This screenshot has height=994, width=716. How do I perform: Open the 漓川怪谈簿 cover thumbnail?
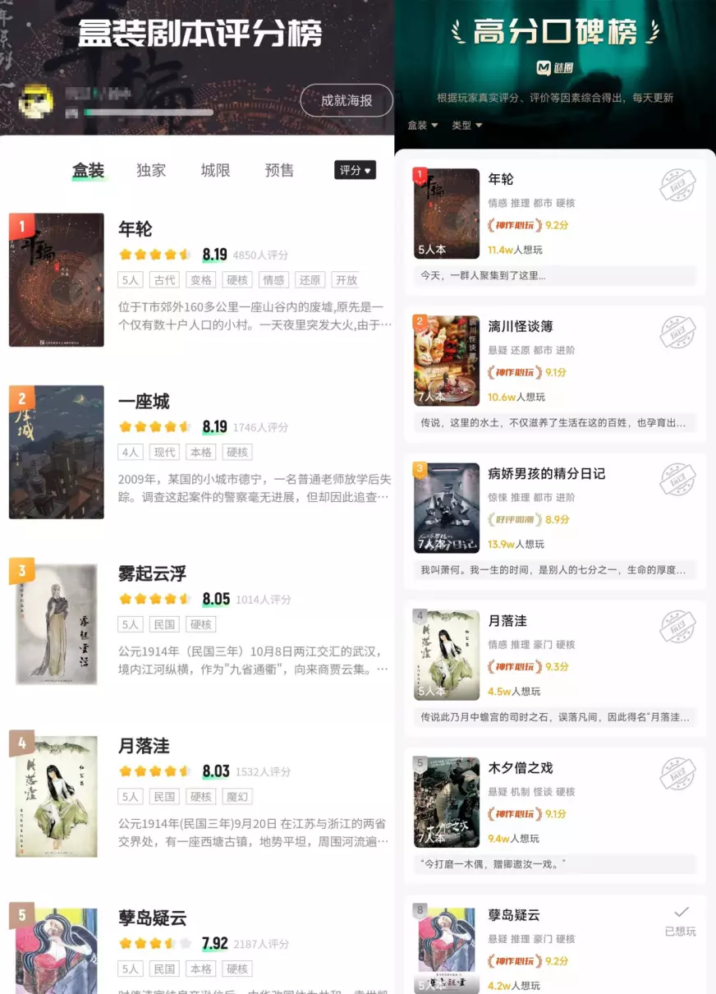447,361
